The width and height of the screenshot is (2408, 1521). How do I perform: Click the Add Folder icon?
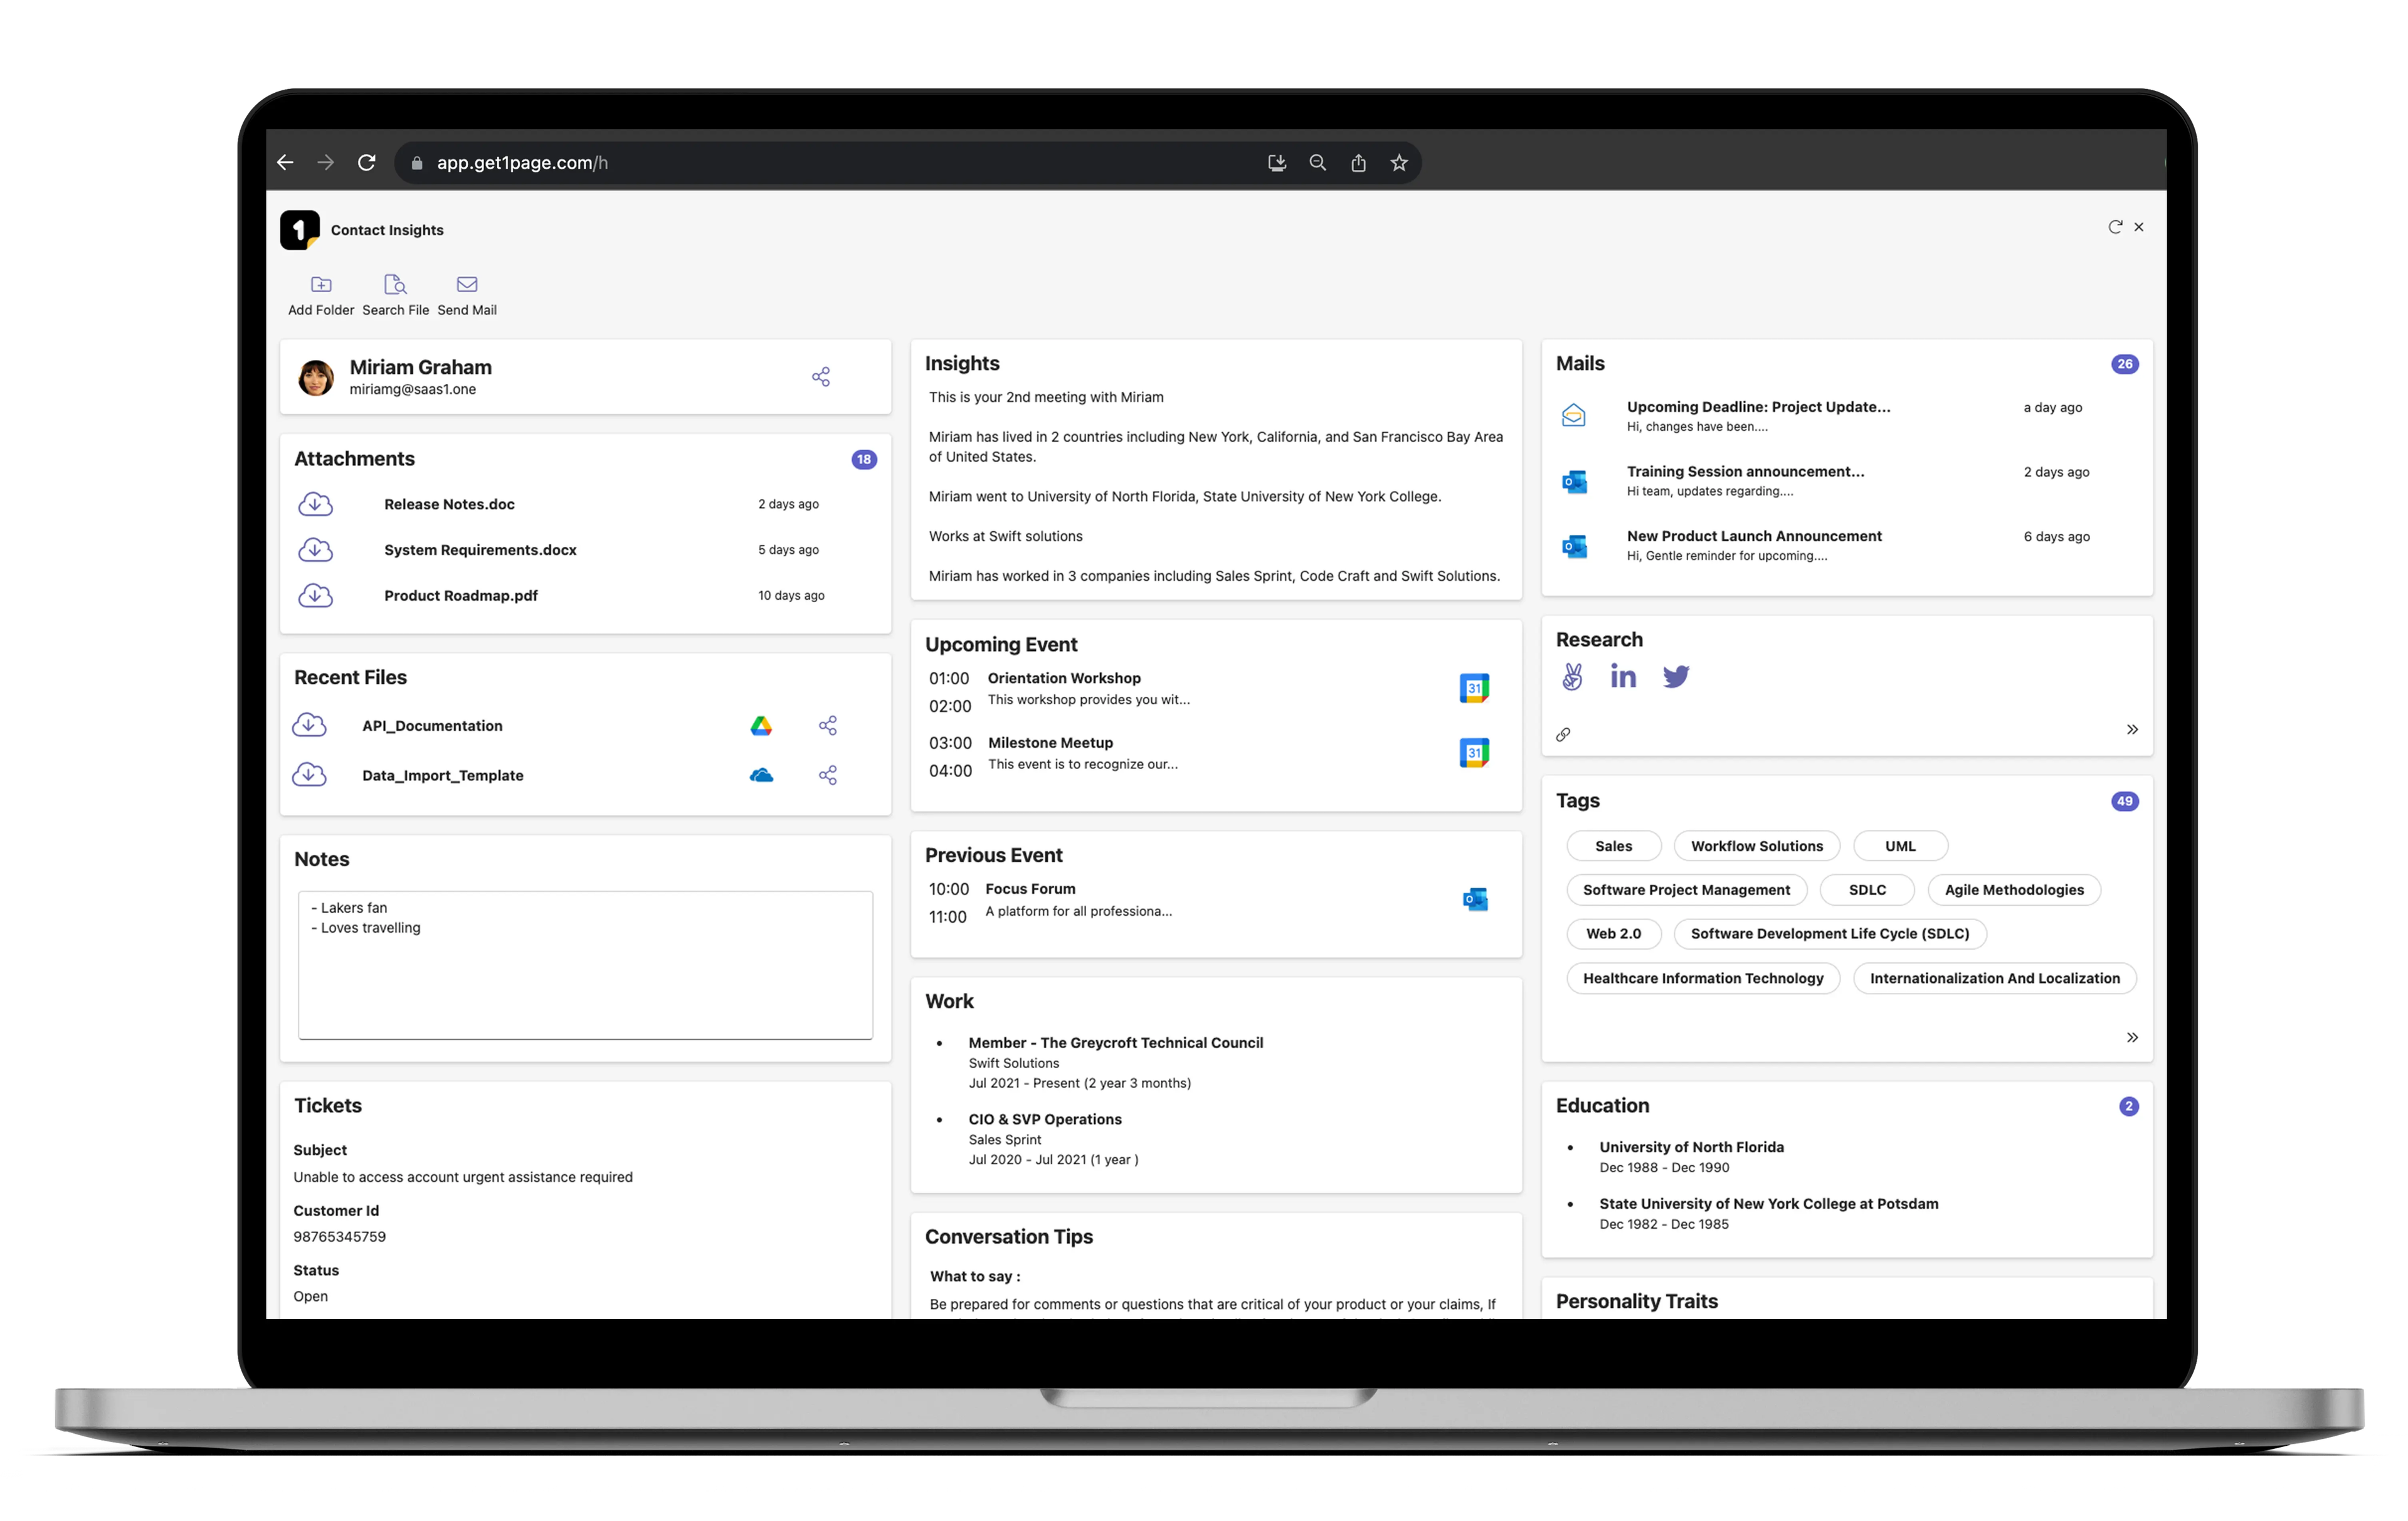[321, 284]
